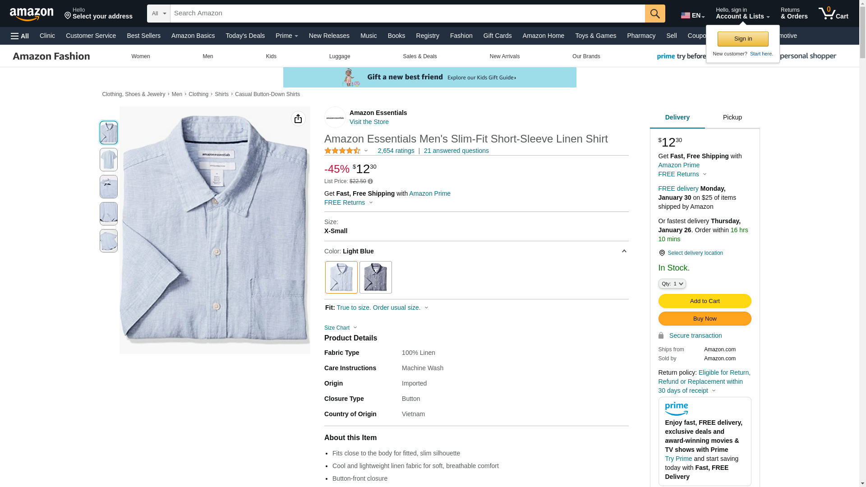Open the All hamburger menu
This screenshot has width=866, height=487.
(20, 36)
